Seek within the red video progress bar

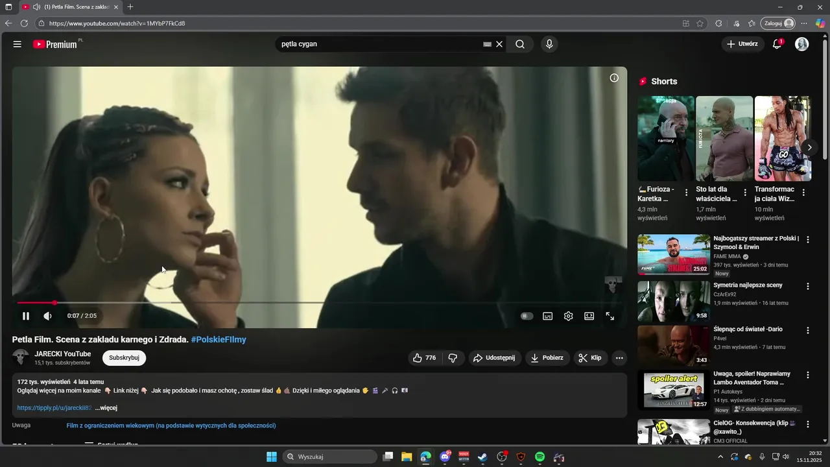[x=319, y=303]
